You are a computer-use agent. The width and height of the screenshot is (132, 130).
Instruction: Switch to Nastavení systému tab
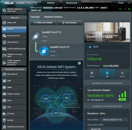coord(53,17)
